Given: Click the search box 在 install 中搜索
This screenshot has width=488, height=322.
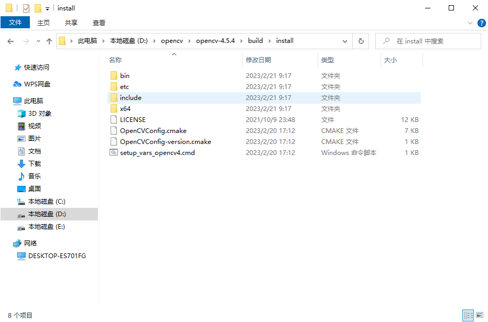Looking at the screenshot, I should [428, 41].
